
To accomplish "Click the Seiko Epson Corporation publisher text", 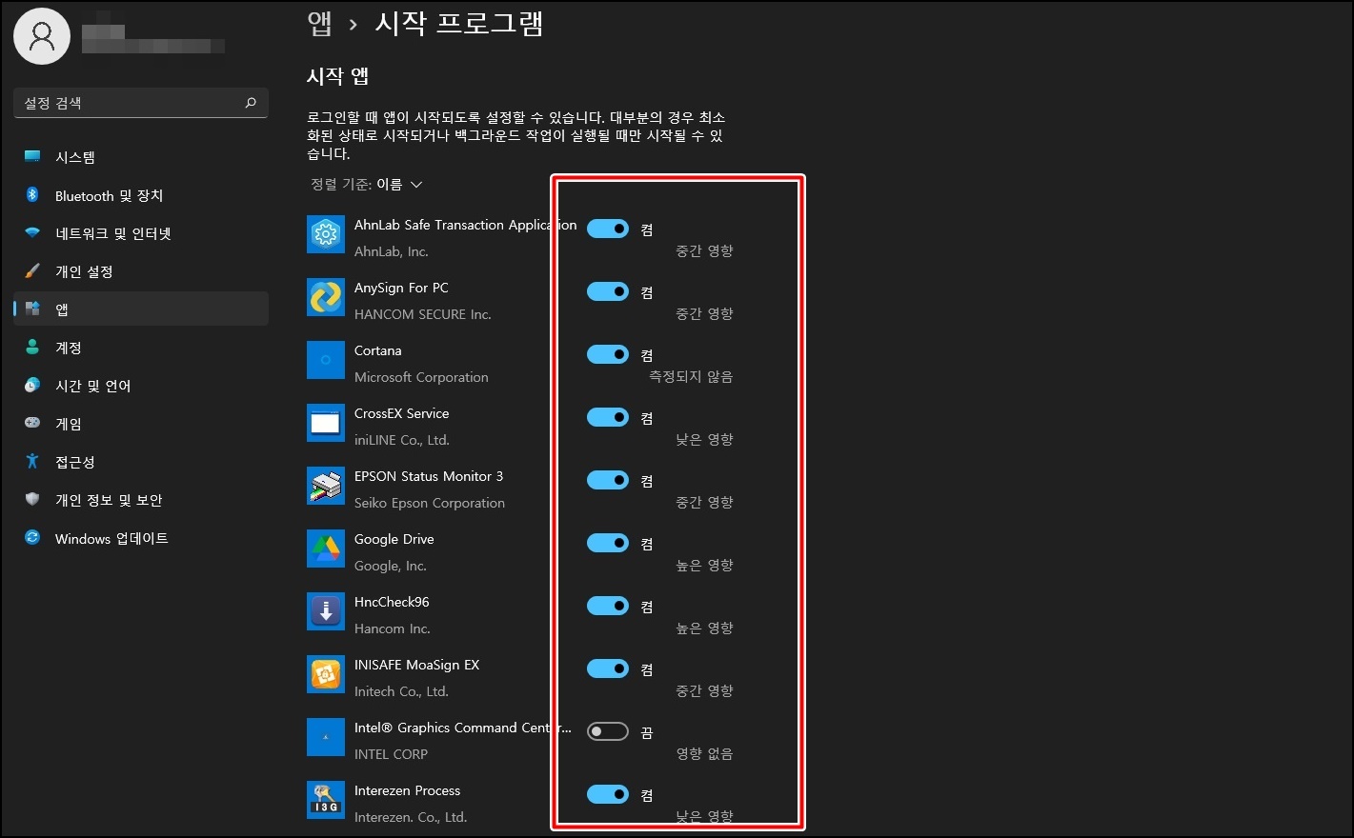I will [x=430, y=503].
